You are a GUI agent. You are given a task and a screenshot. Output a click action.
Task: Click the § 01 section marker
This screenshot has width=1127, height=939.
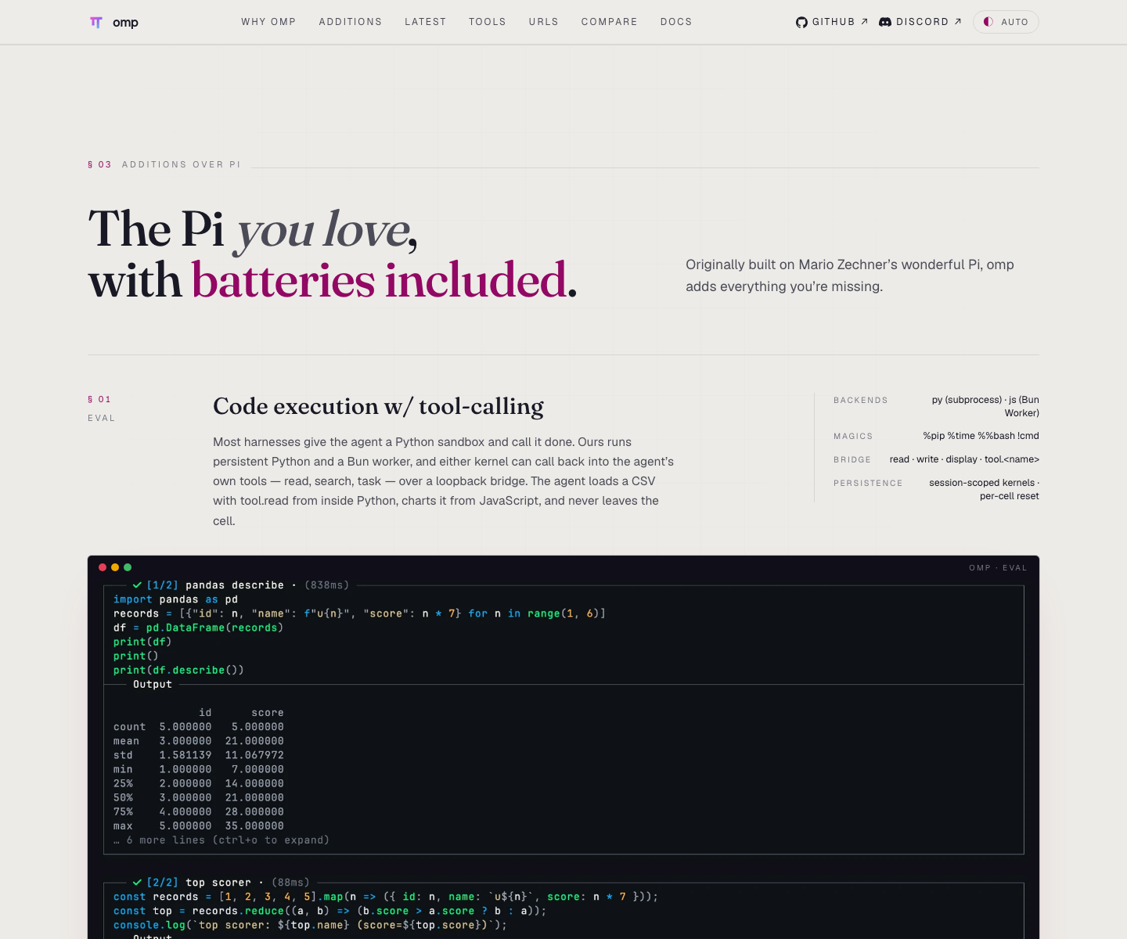99,399
